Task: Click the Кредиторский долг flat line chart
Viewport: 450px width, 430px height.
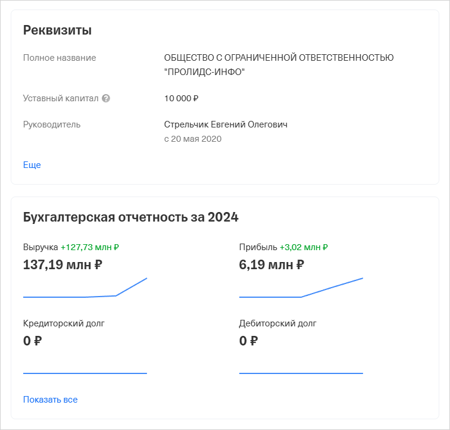Action: tap(85, 373)
